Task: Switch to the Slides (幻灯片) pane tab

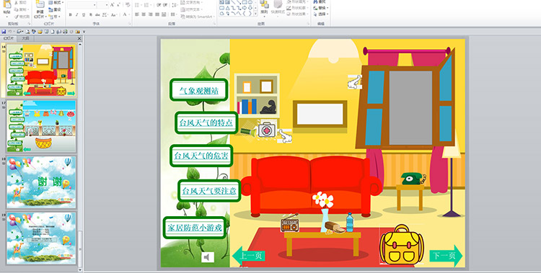Action: (x=9, y=39)
